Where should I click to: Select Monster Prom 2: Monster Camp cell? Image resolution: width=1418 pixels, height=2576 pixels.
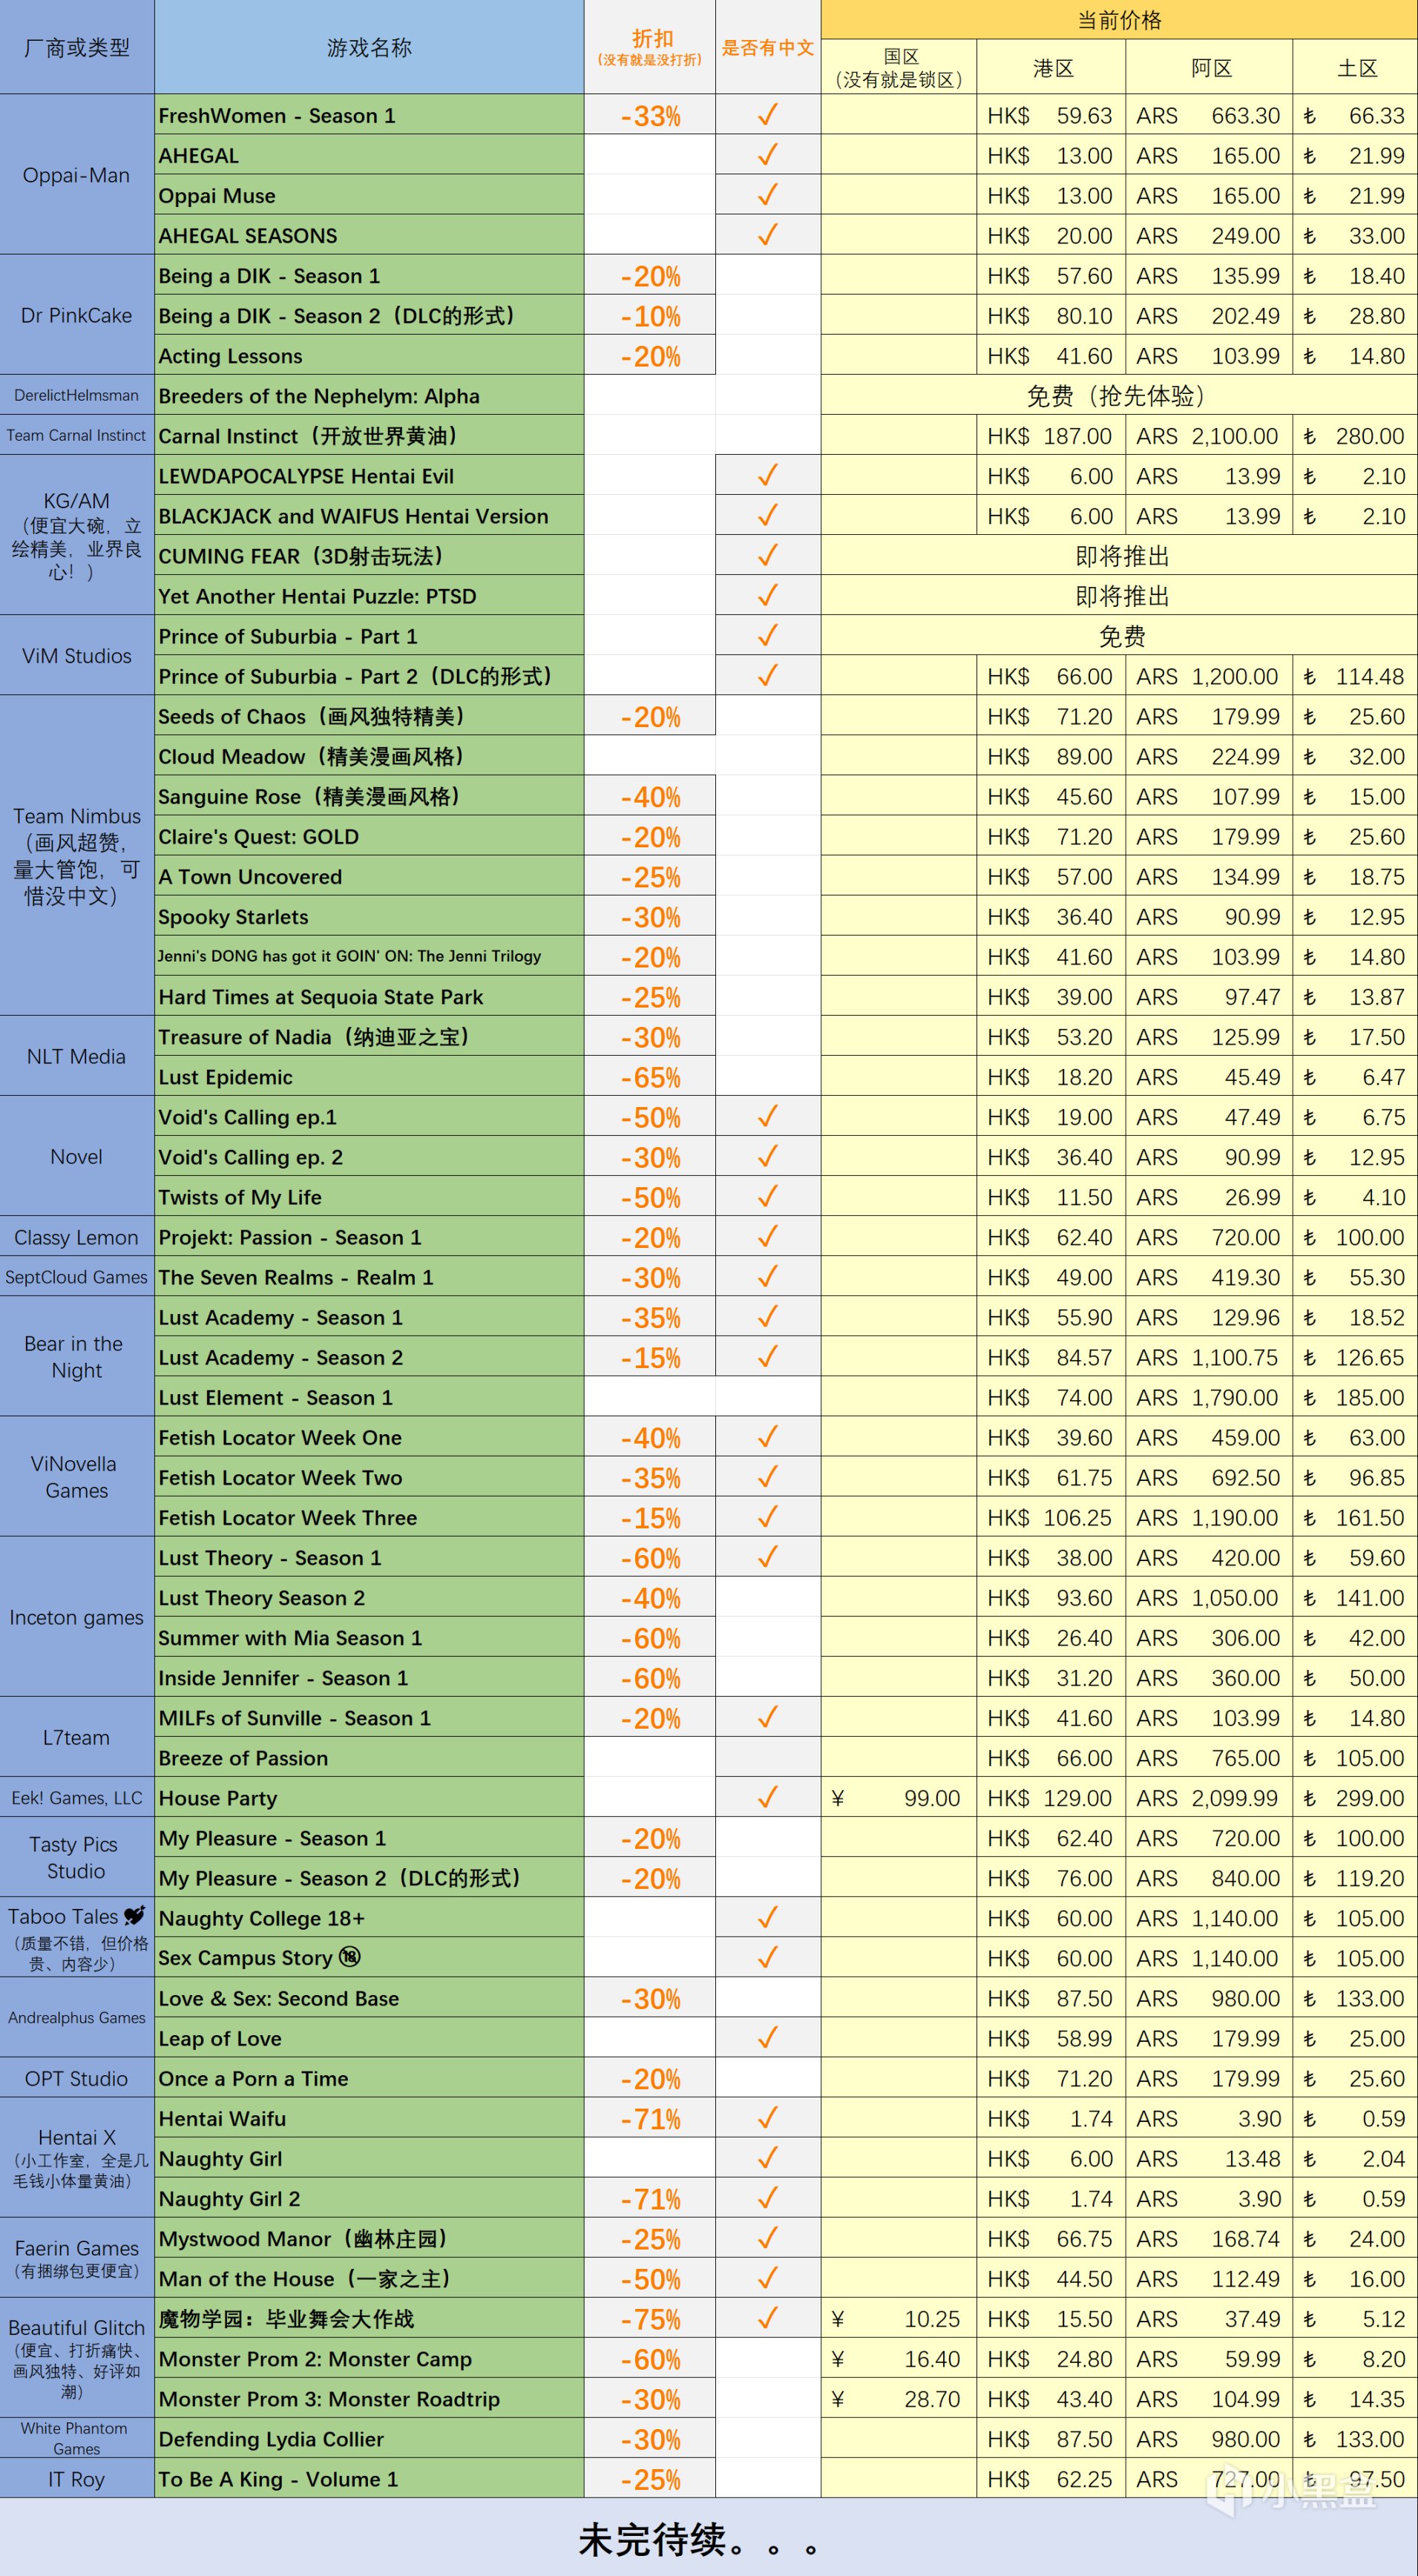coord(369,2358)
